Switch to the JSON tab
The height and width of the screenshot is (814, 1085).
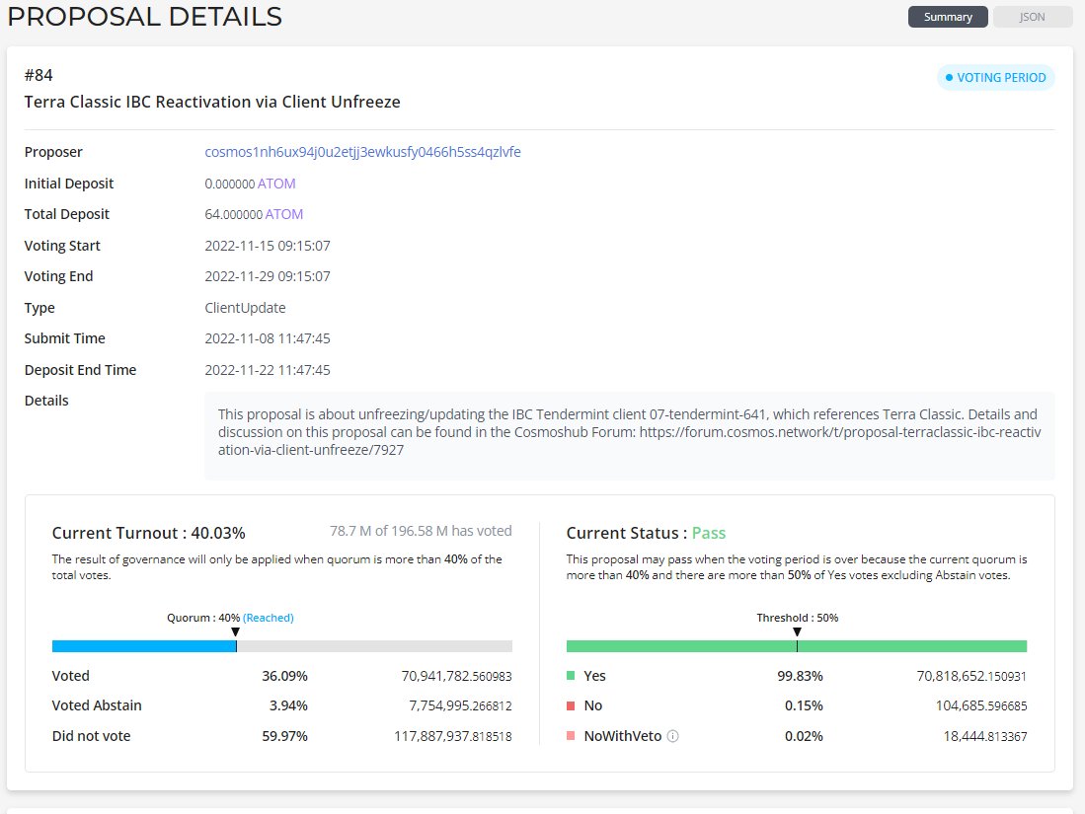[x=1032, y=17]
